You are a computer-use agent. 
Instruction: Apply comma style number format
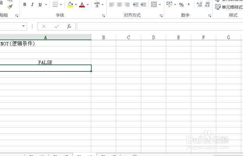(x=188, y=4)
